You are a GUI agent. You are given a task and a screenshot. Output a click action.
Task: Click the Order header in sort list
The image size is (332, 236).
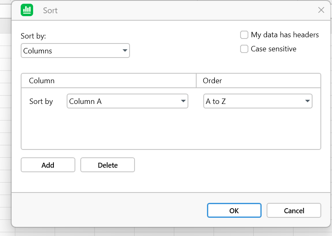tap(212, 81)
